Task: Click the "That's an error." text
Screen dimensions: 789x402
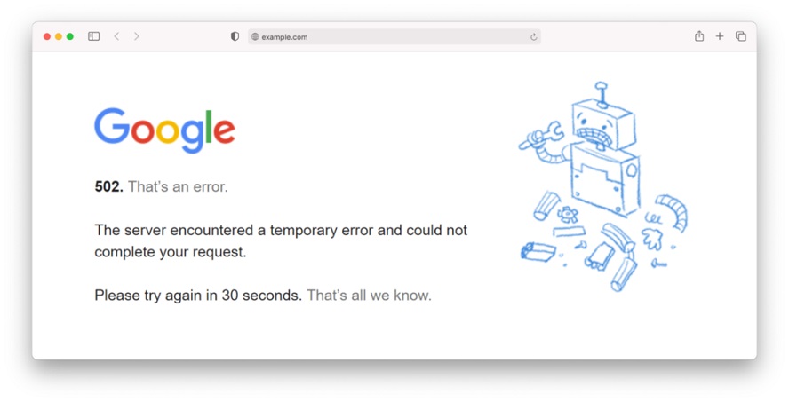Action: (178, 187)
